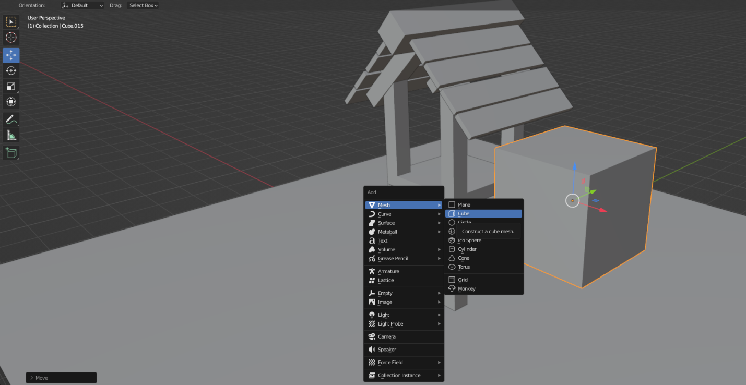Screen dimensions: 746x385
Task: Add a Speaker object
Action: click(404, 350)
